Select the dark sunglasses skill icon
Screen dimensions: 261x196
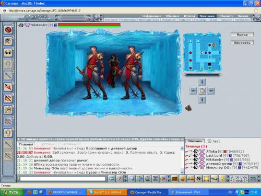coord(8,53)
